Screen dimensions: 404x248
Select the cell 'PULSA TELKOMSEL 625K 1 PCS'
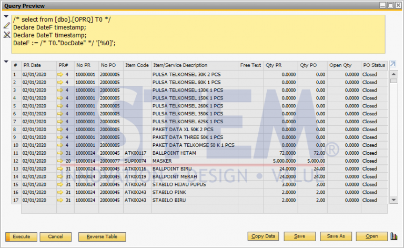click(x=195, y=122)
